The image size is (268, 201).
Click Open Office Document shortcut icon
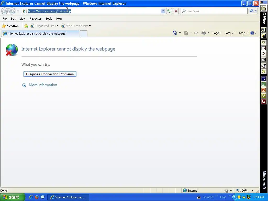[263, 36]
